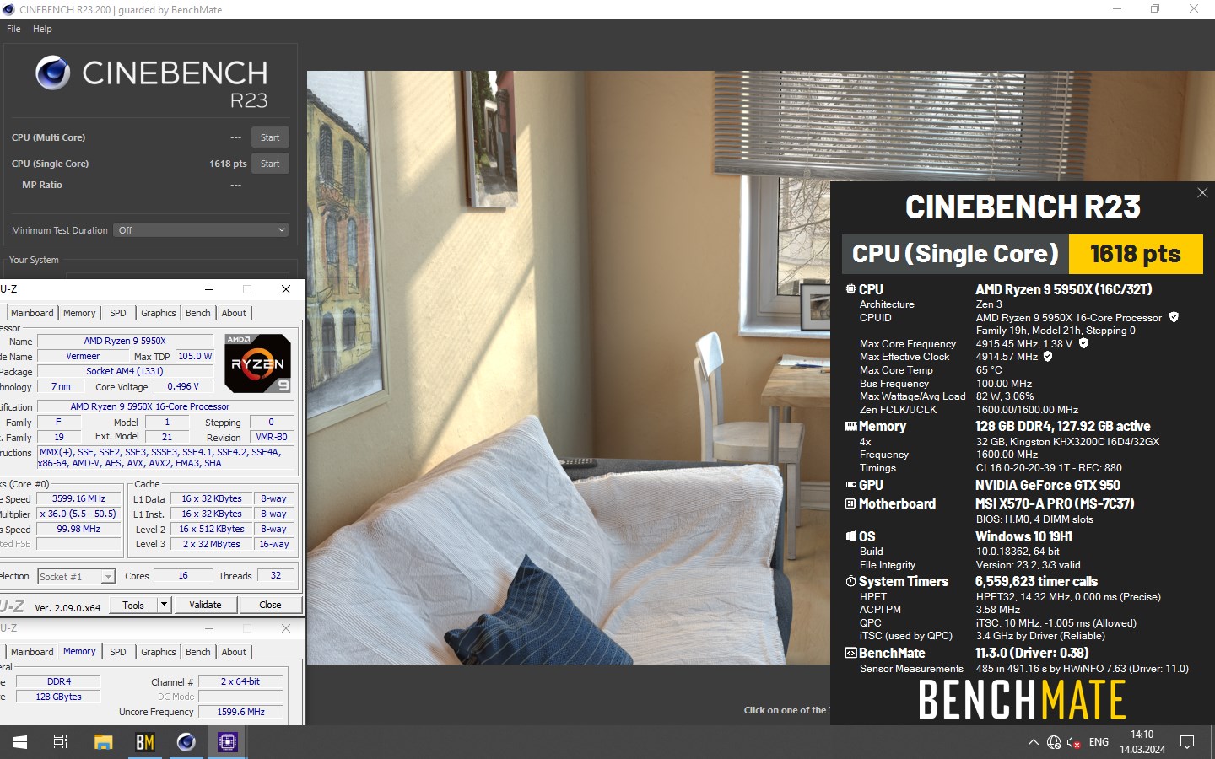
Task: Click the Channel # value 2 x 64-bit
Action: (x=240, y=681)
